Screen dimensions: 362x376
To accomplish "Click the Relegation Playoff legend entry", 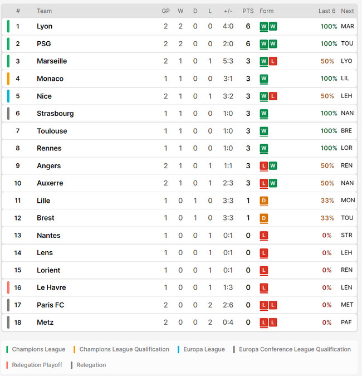I will [x=34, y=365].
